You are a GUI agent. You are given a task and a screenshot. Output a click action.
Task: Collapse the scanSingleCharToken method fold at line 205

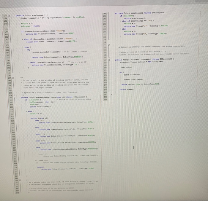click(x=14, y=98)
